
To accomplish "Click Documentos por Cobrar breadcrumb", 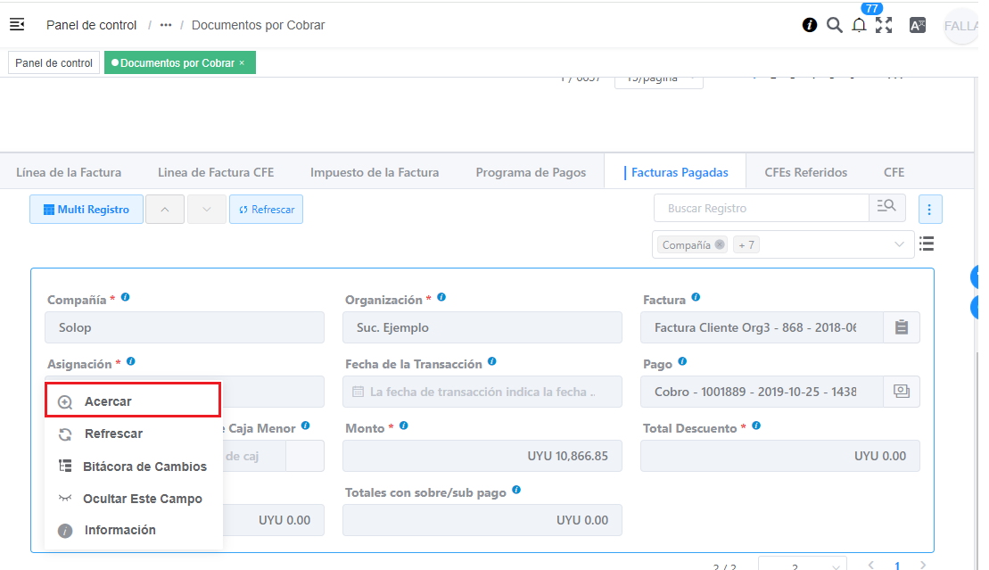I will point(258,25).
